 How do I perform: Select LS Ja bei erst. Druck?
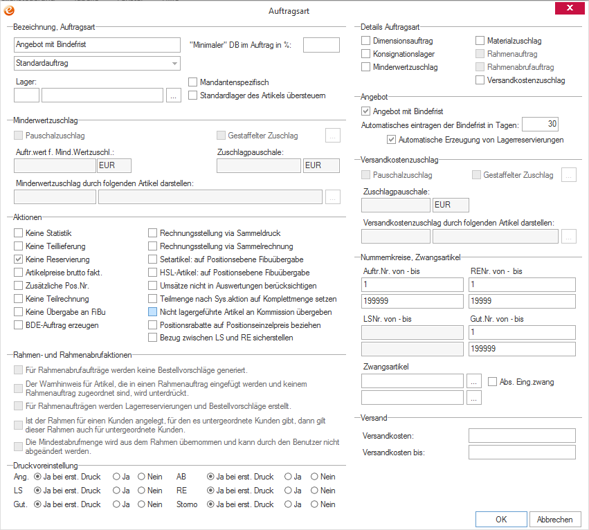pyautogui.click(x=37, y=491)
